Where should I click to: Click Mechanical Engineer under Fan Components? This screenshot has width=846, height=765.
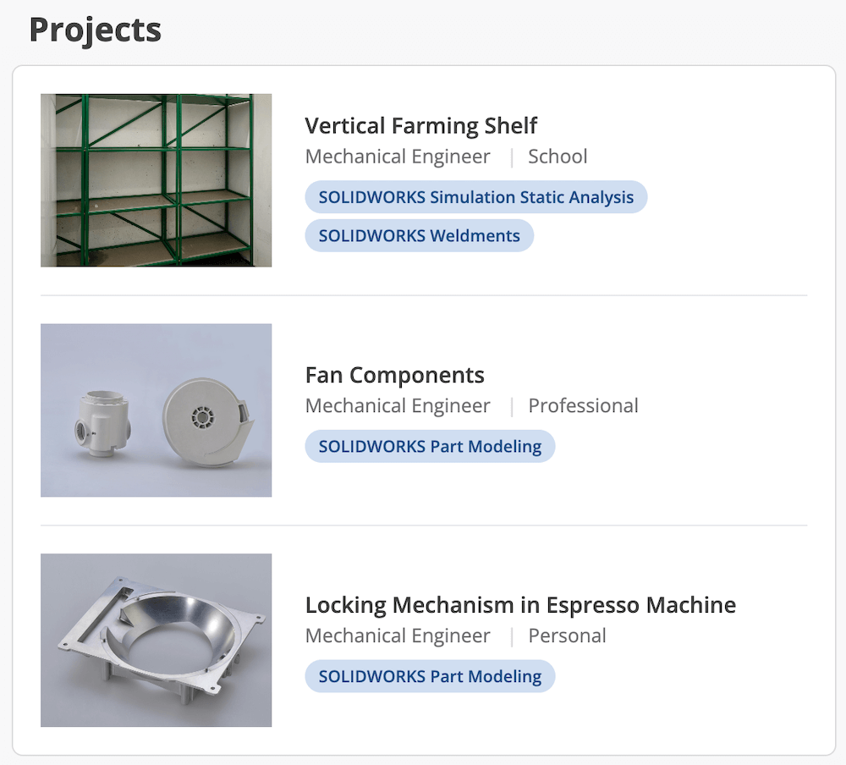398,406
